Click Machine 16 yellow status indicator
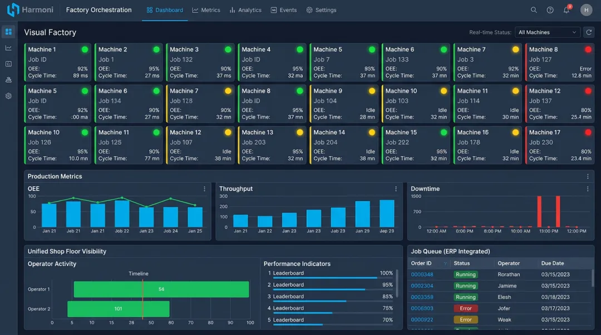The height and width of the screenshot is (335, 601). (515, 132)
